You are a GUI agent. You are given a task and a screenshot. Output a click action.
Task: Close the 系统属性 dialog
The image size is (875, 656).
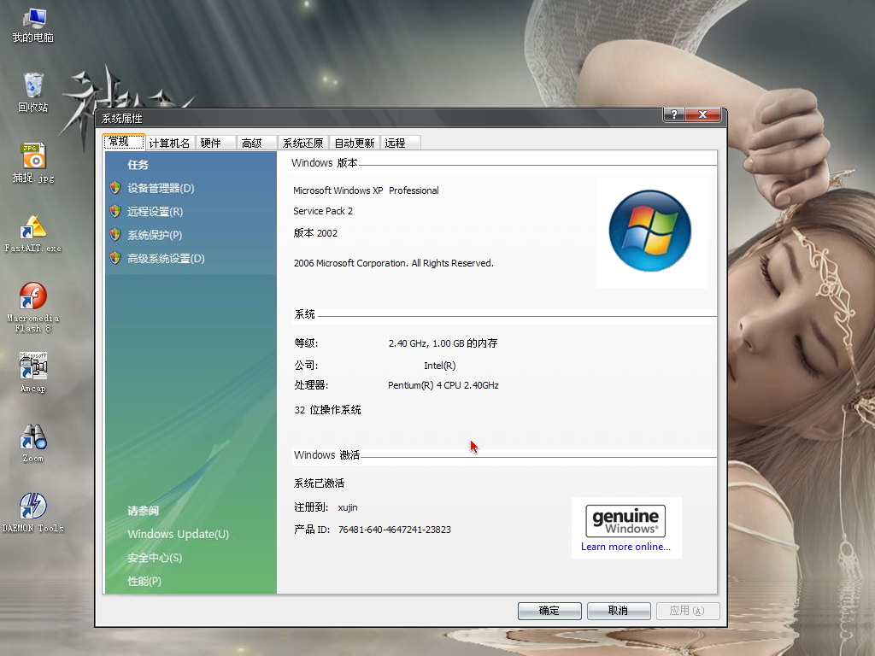click(703, 114)
